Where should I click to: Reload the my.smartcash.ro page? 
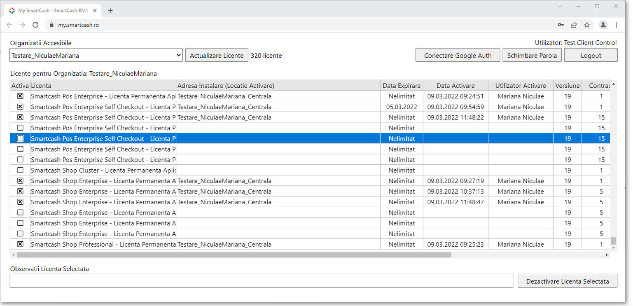[x=35, y=25]
